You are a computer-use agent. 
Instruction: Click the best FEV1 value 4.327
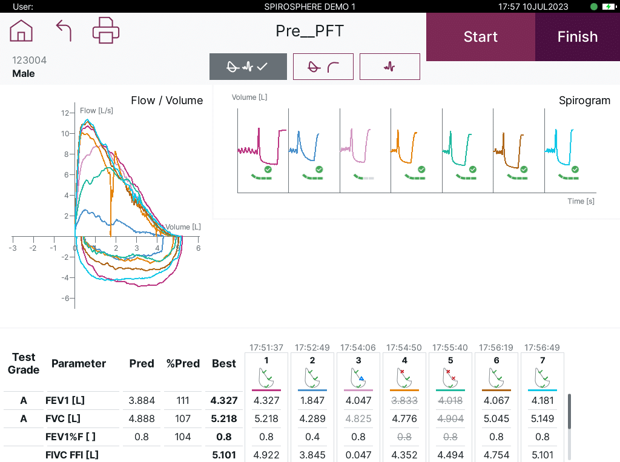coord(224,400)
